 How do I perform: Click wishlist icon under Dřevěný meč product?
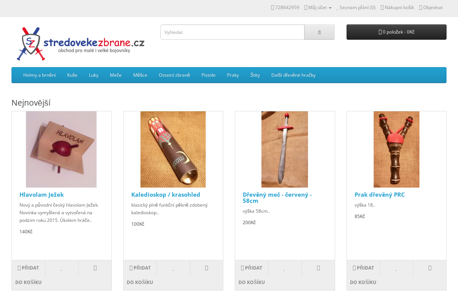click(x=285, y=268)
